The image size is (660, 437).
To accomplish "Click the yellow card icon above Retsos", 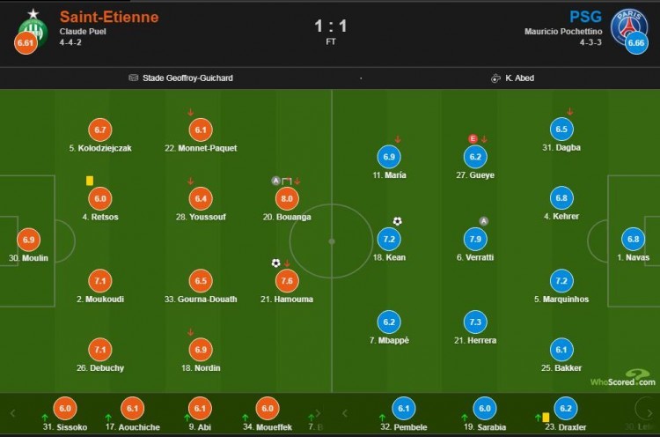I will point(90,181).
